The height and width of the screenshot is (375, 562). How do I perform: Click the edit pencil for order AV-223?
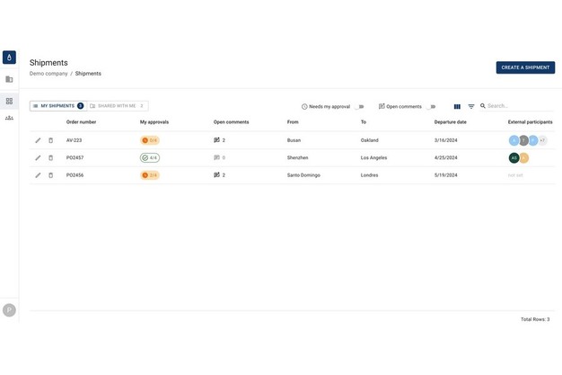click(x=38, y=140)
